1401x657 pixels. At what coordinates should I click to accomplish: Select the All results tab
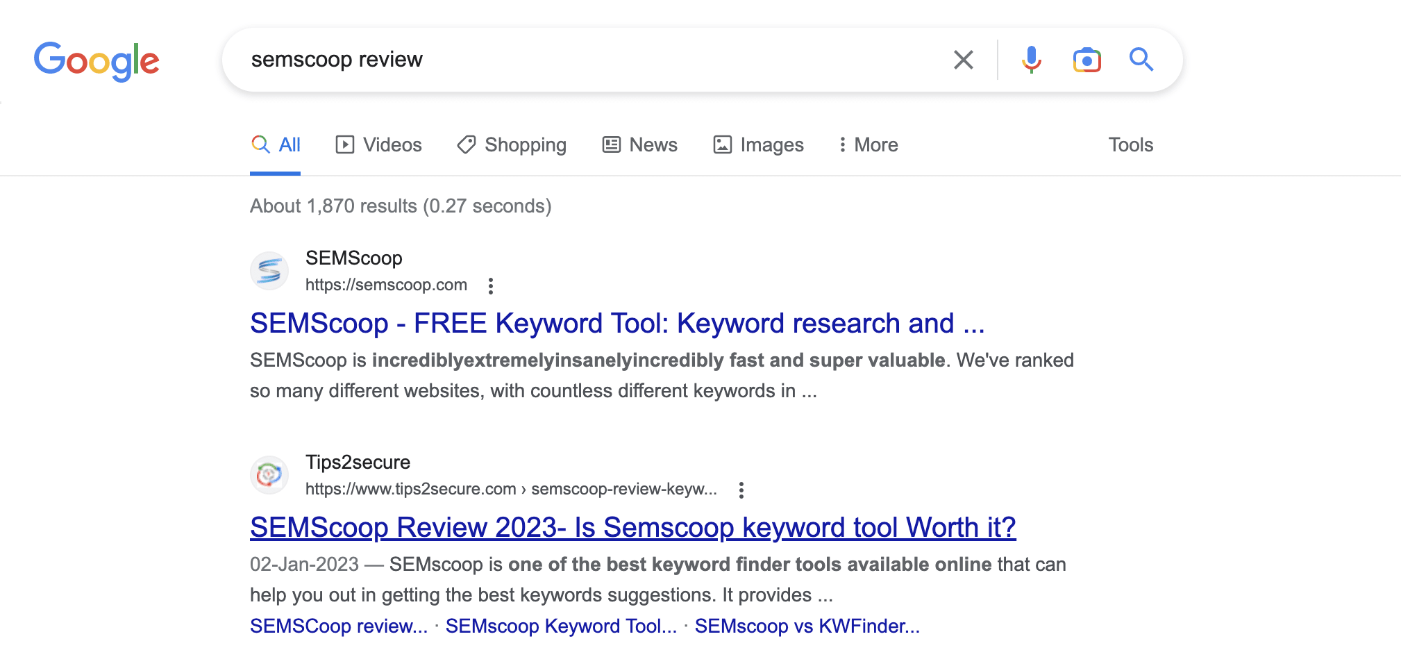click(x=276, y=144)
